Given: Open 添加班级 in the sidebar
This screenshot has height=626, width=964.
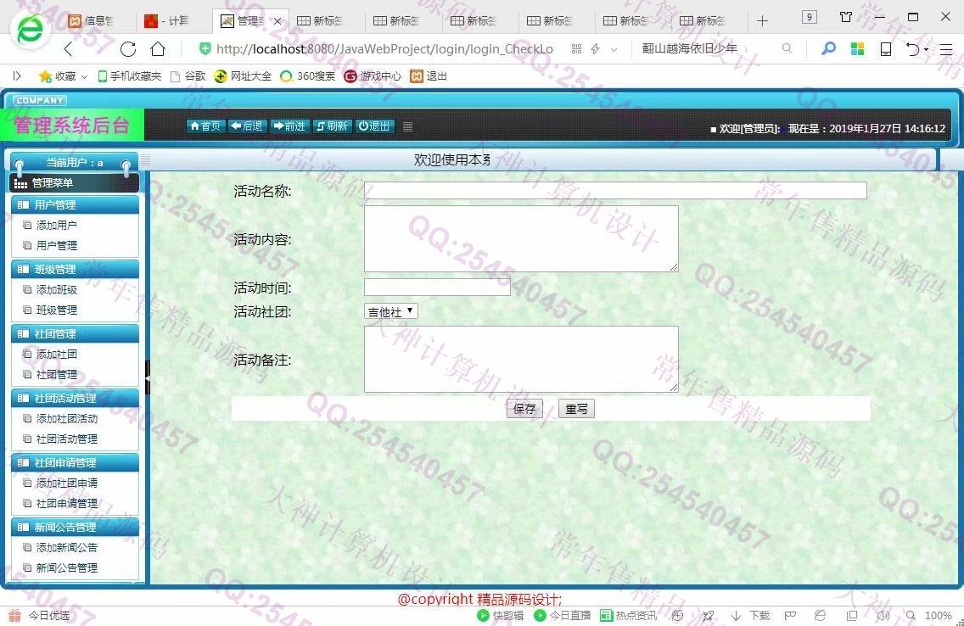Looking at the screenshot, I should (x=57, y=290).
